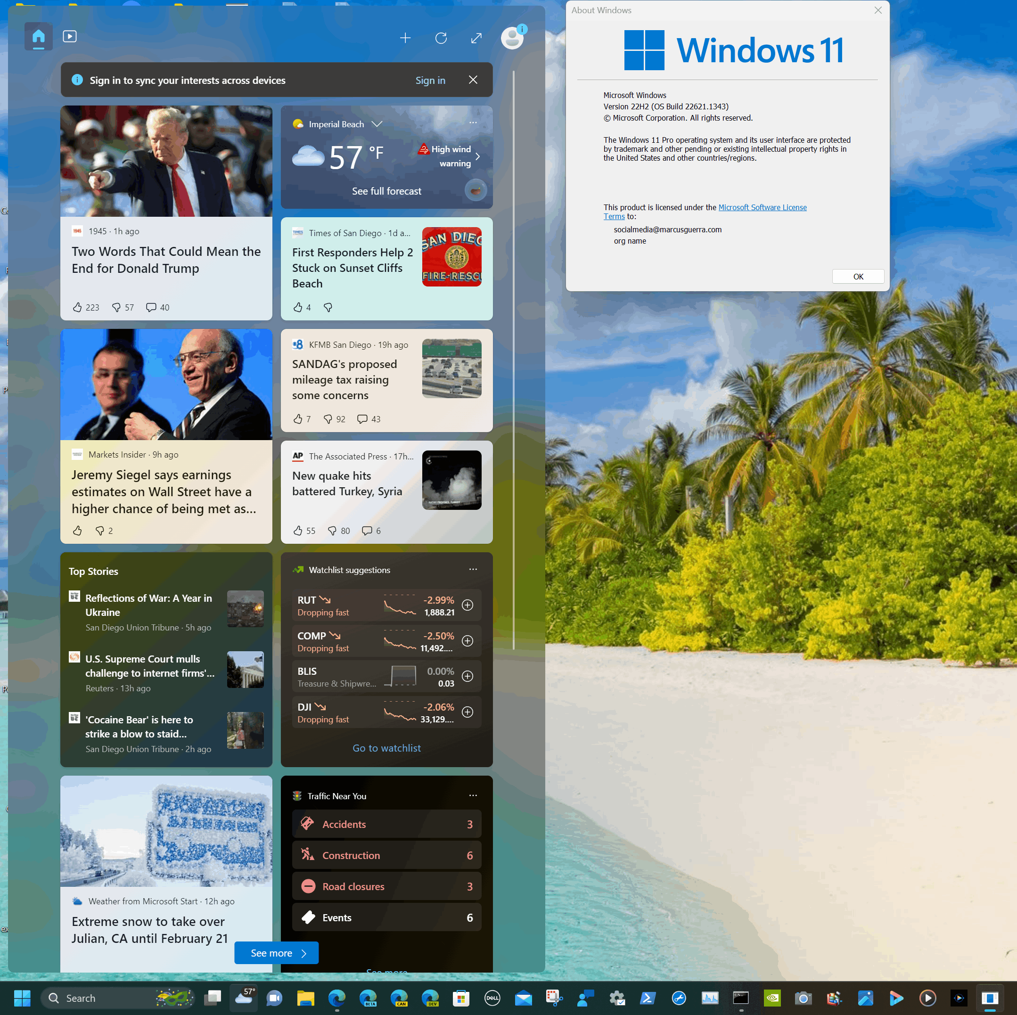
Task: Expand widgets board to full view
Action: click(476, 38)
